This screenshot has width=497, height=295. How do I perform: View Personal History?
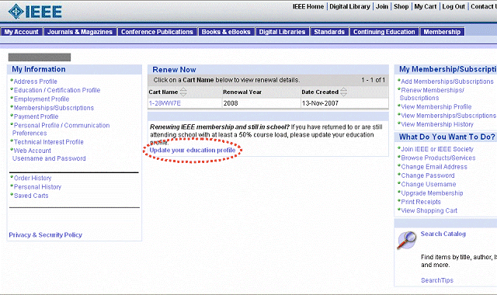[38, 187]
